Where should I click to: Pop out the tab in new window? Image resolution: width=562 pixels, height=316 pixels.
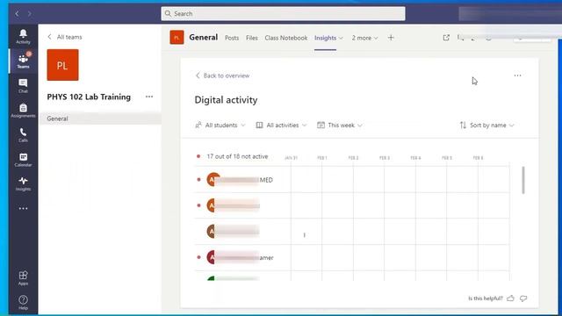446,37
